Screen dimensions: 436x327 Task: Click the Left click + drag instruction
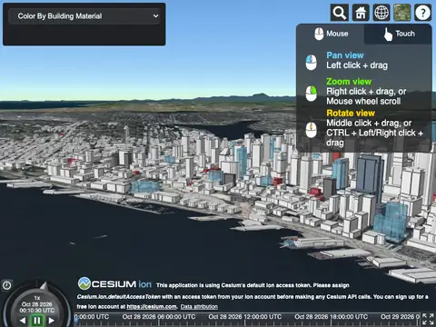(357, 65)
